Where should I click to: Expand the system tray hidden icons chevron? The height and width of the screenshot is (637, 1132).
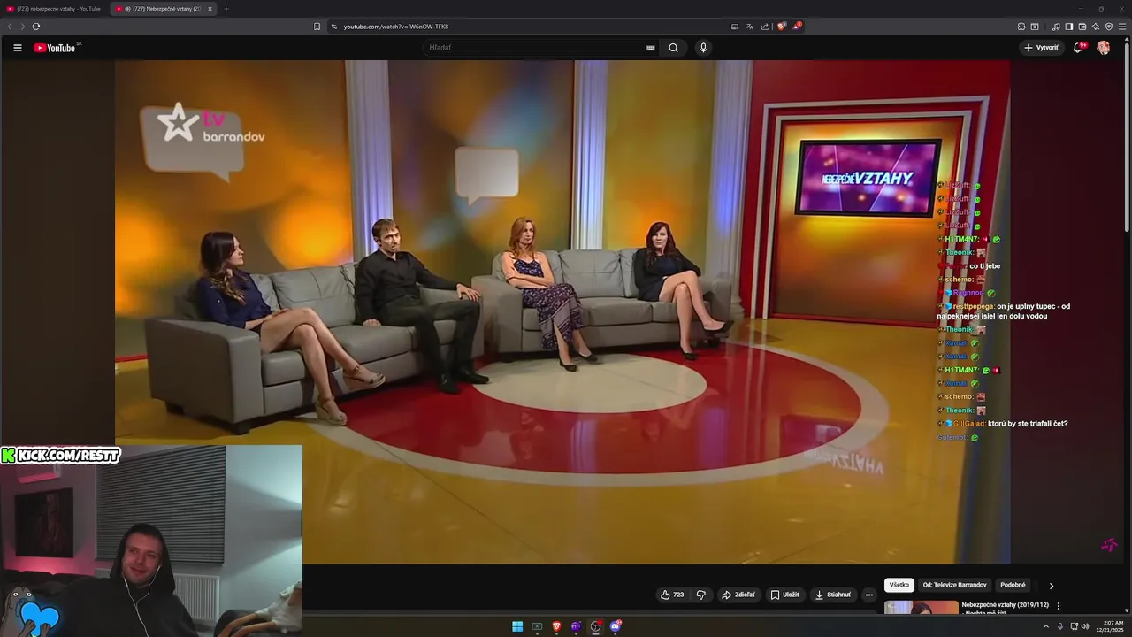point(1045,626)
